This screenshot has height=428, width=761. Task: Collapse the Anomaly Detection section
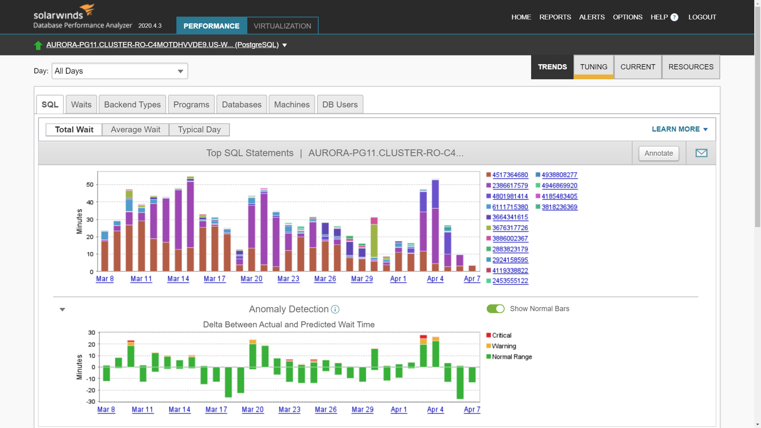coord(62,309)
